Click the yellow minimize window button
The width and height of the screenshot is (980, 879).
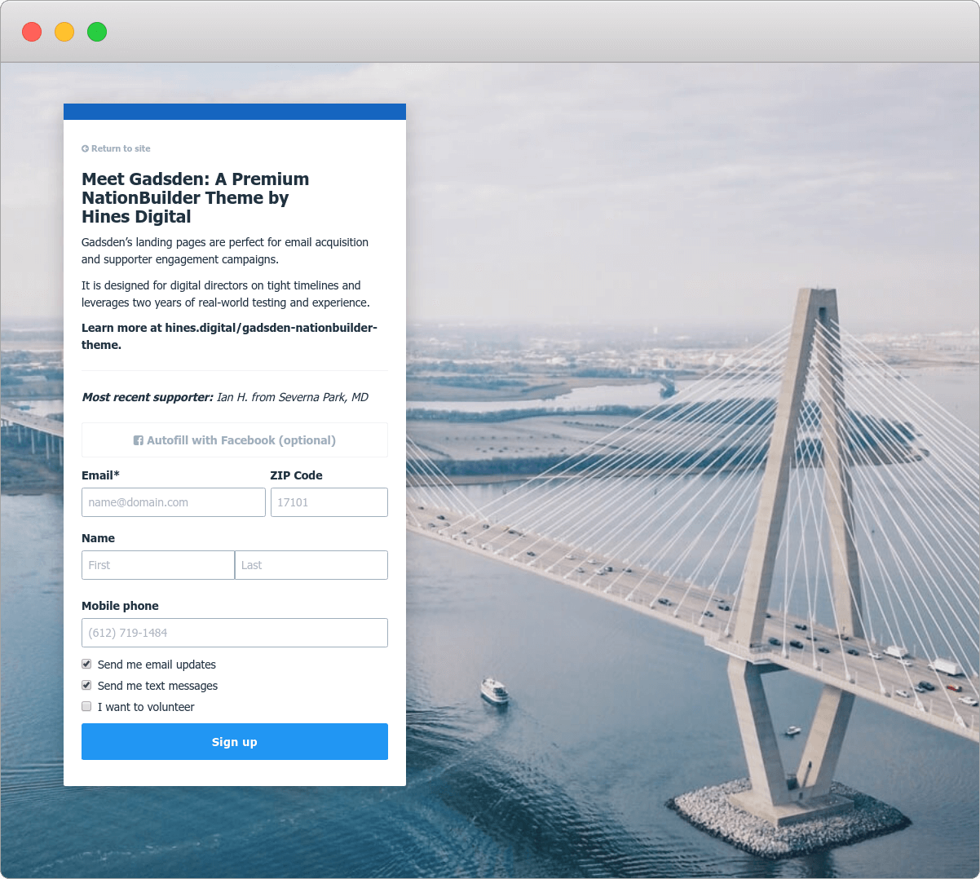pos(64,32)
